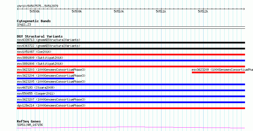Click the right arrowhead of the ruler
Screen dimensions: 253x131
(x=244, y=9)
